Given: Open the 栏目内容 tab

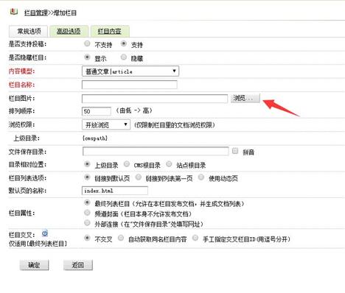Looking at the screenshot, I should point(110,31).
